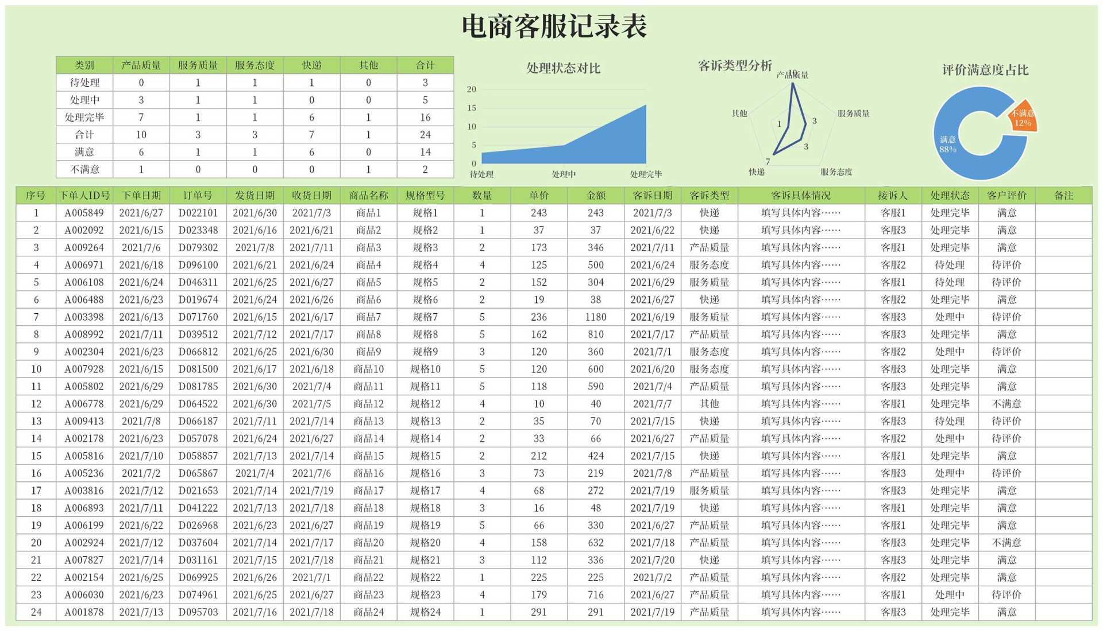
Task: Select the 客户评价 column header
Action: pos(1006,195)
